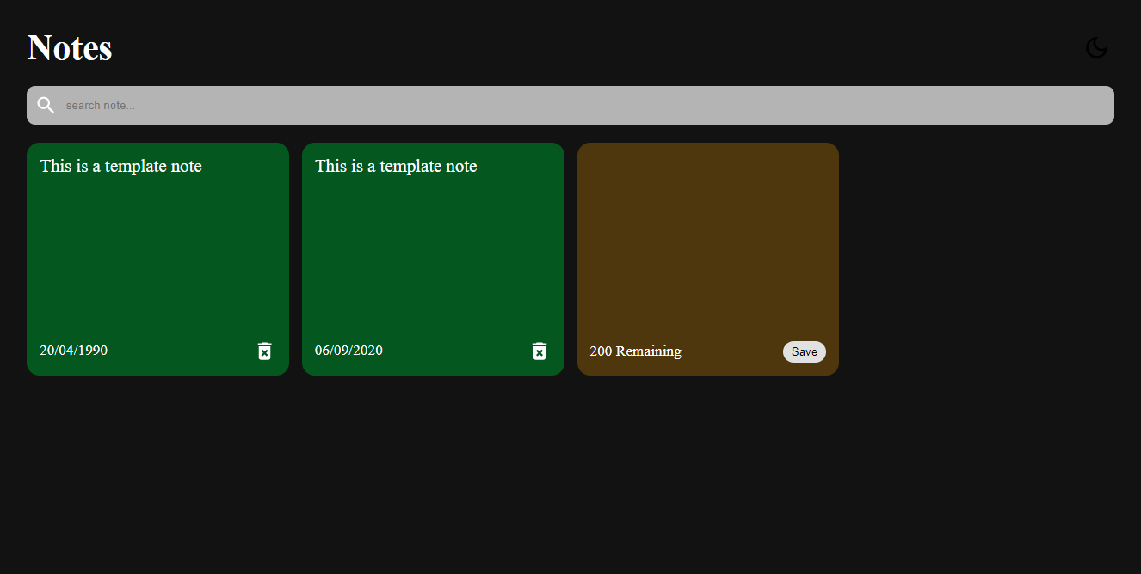Viewport: 1141px width, 574px height.
Task: Click the magnifier icon in search bar
Action: click(x=46, y=105)
